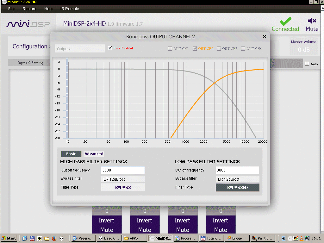This screenshot has height=243, width=324.
Task: Click the green Connected checkmark icon
Action: coord(285,21)
